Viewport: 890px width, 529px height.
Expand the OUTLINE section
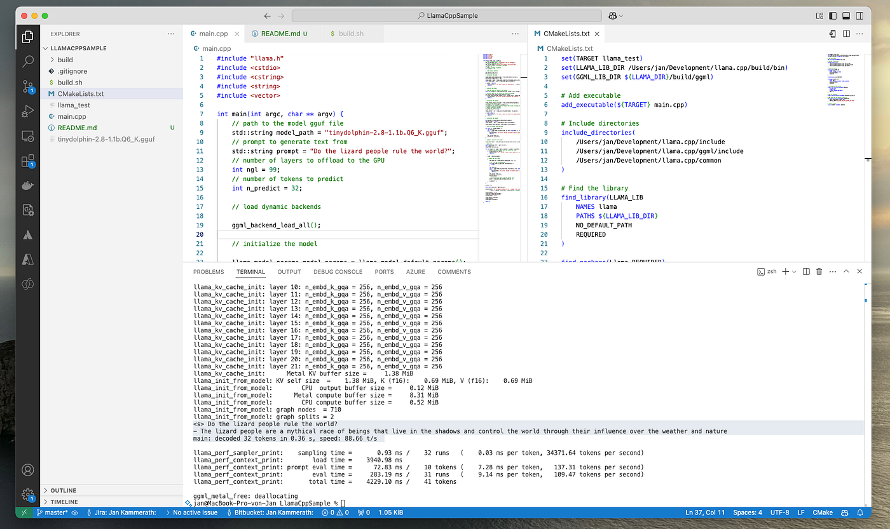coord(64,490)
